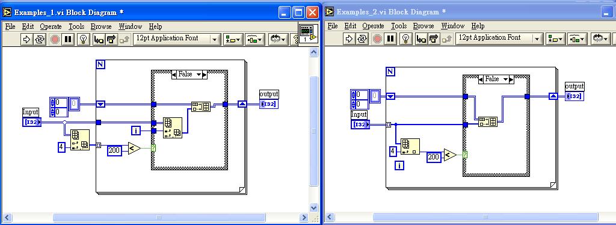Click Run Continuously icon in Examples_1 window

(39, 39)
